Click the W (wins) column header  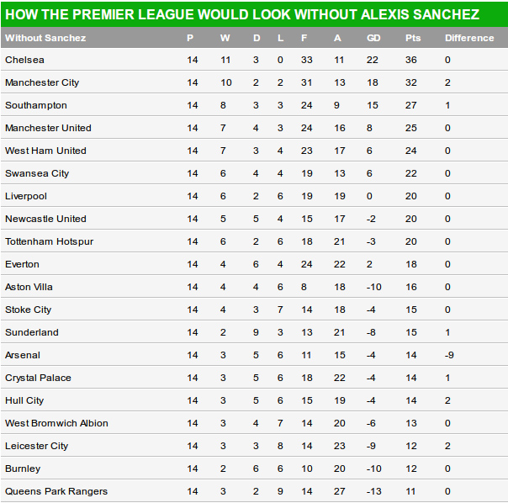coord(225,38)
